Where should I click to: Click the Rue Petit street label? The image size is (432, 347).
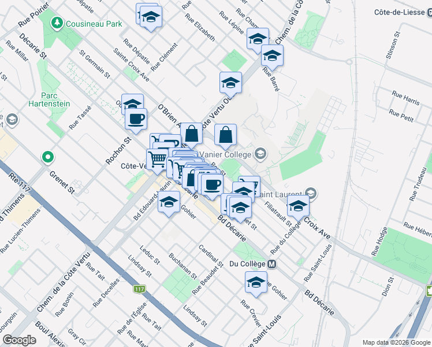tap(401, 116)
